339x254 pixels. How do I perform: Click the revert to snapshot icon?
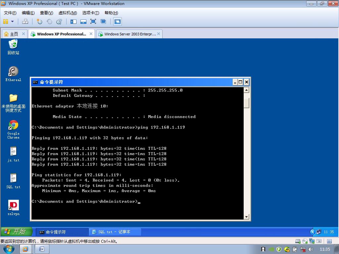point(49,21)
